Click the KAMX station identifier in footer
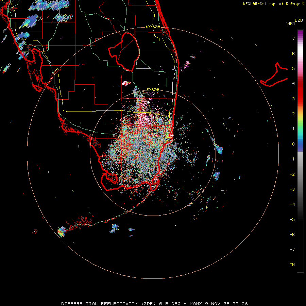Viewport: 306px width, 306px height. point(195,304)
